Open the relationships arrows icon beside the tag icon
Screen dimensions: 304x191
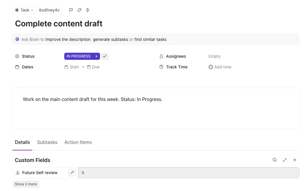88,10
